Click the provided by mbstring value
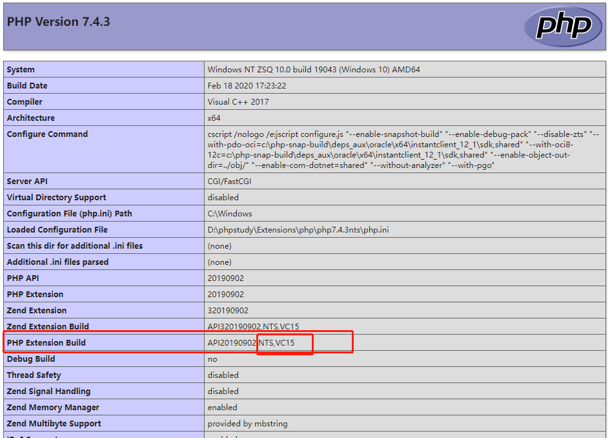The width and height of the screenshot is (610, 438). point(247,424)
